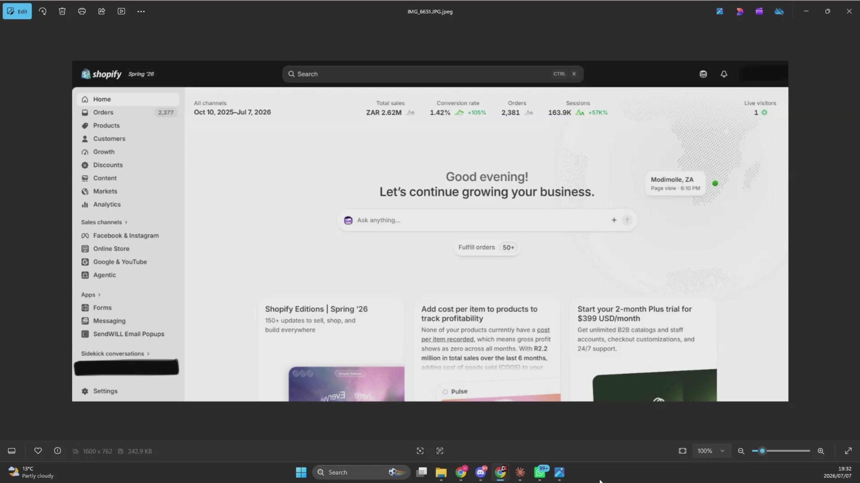The height and width of the screenshot is (483, 860).
Task: Open Settings in the Shopify sidebar
Action: tap(128, 391)
